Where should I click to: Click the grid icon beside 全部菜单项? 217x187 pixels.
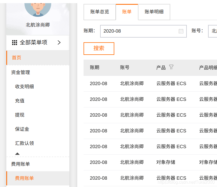(x=15, y=43)
